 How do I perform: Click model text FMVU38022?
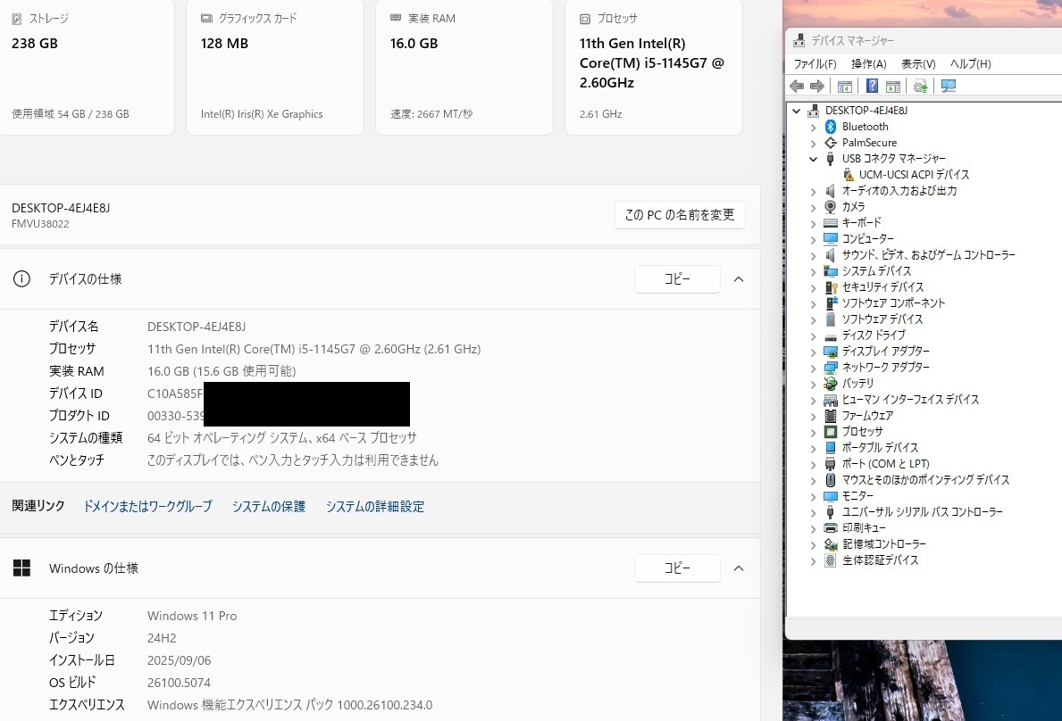pos(40,224)
